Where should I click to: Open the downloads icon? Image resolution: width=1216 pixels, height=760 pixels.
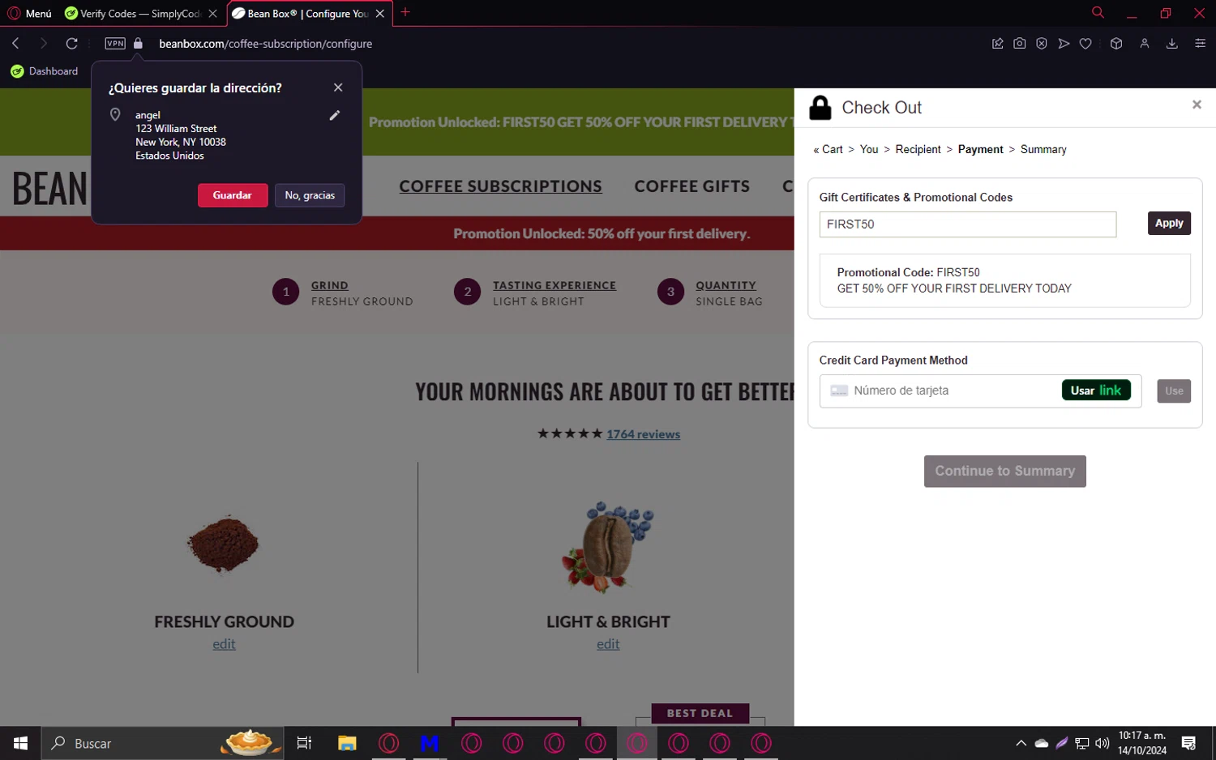[x=1172, y=44]
